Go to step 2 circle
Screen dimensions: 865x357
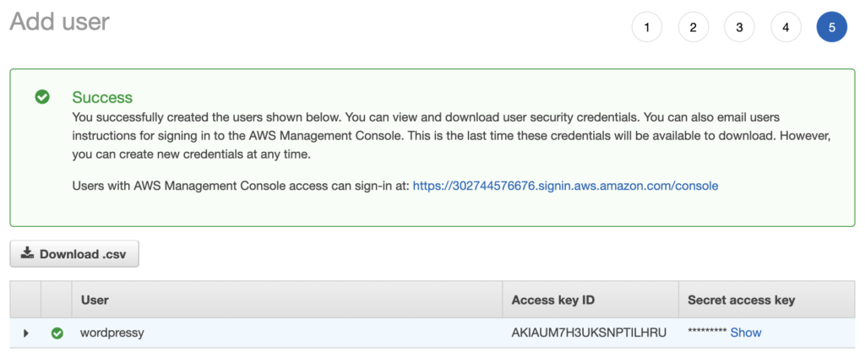click(x=693, y=27)
